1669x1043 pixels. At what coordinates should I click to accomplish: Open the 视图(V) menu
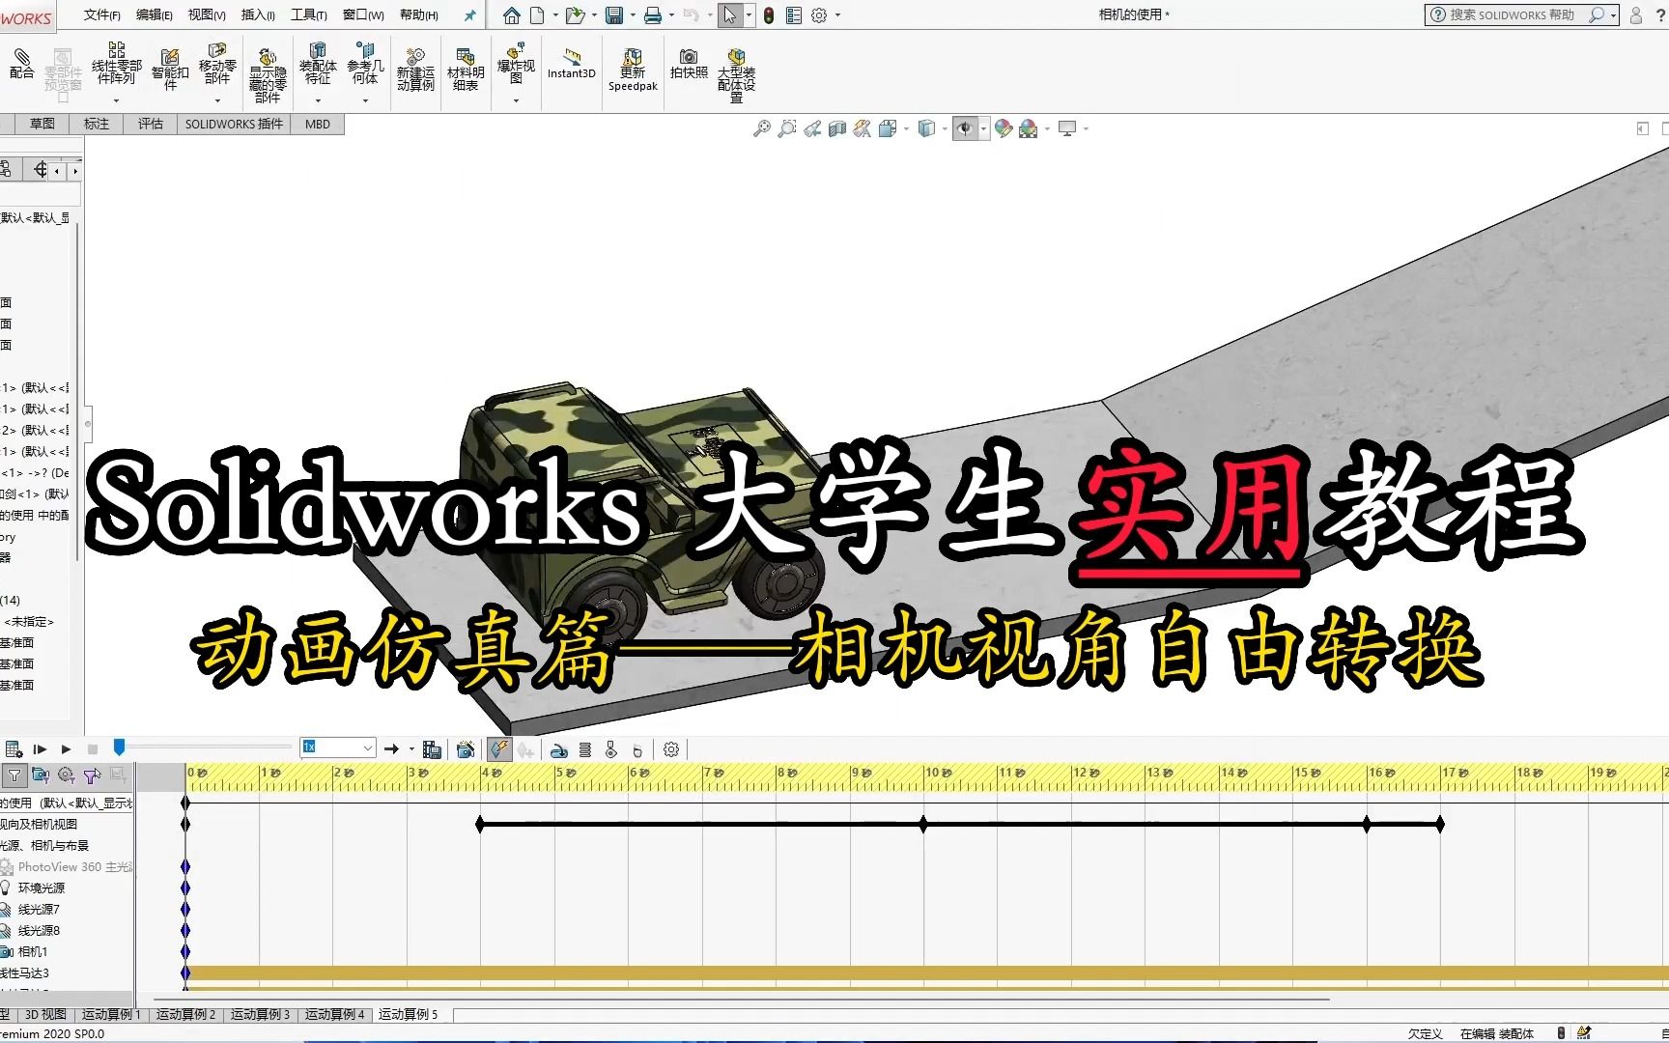click(207, 15)
